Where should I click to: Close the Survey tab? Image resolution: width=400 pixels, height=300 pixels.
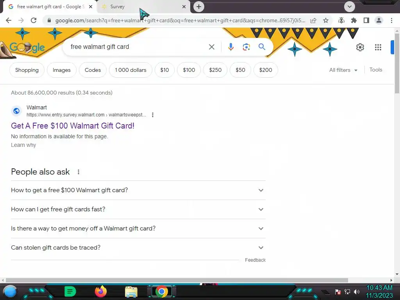click(x=184, y=7)
